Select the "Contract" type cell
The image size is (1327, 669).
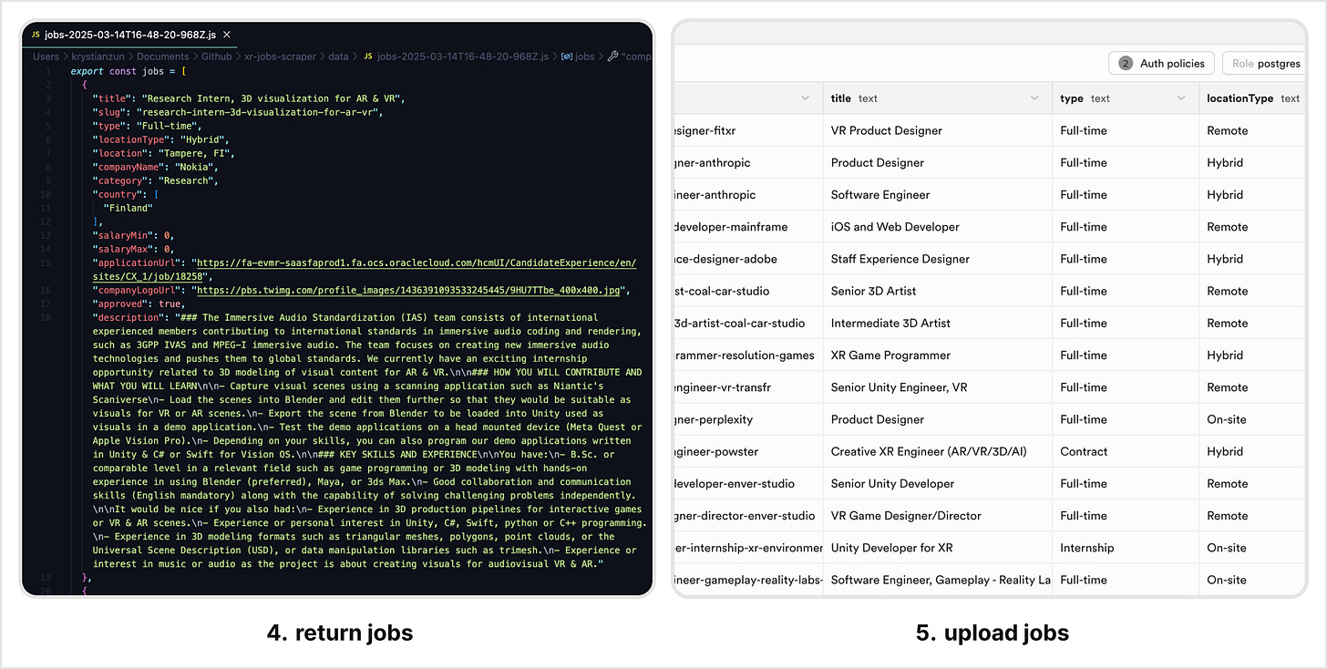(x=1126, y=451)
